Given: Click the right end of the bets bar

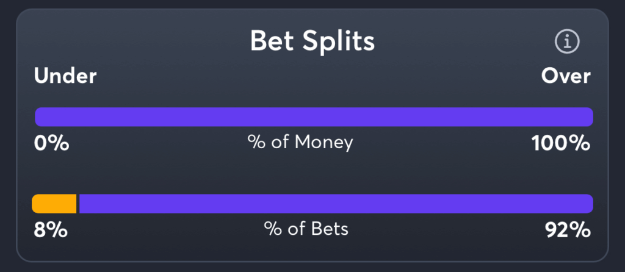Looking at the screenshot, I should point(589,204).
